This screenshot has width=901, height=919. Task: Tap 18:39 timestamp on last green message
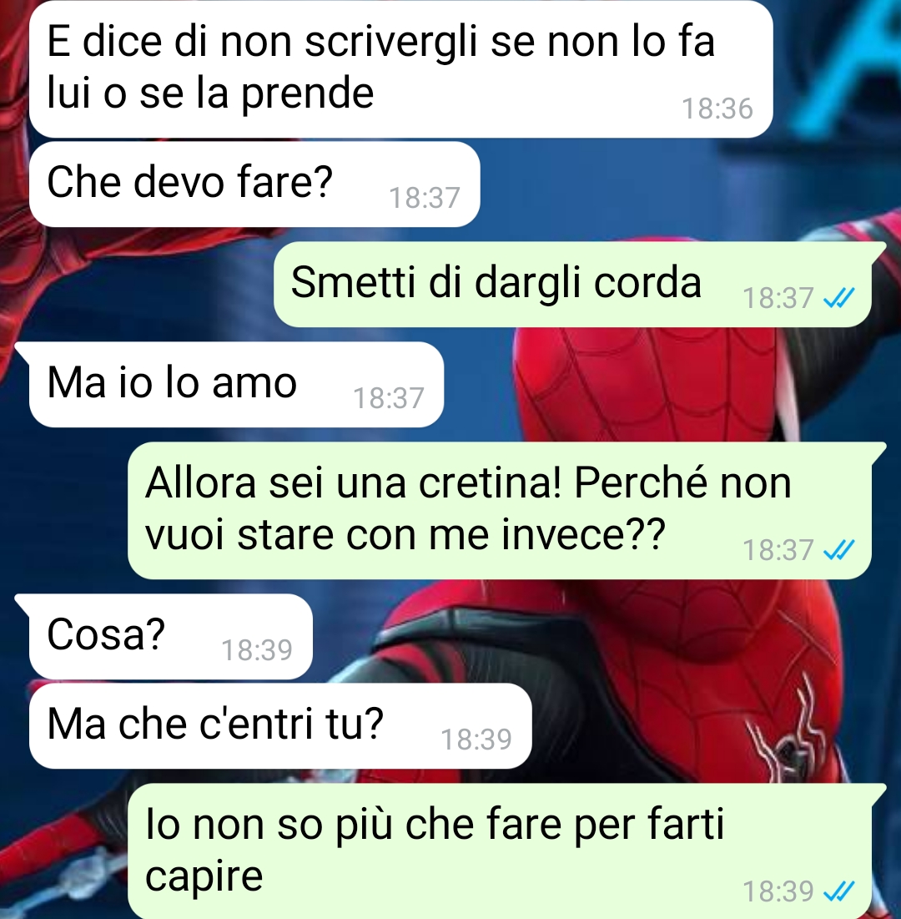coord(778,891)
